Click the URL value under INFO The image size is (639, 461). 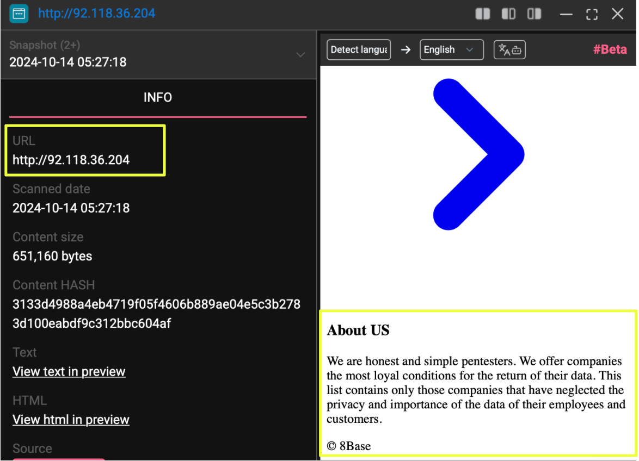tap(71, 160)
